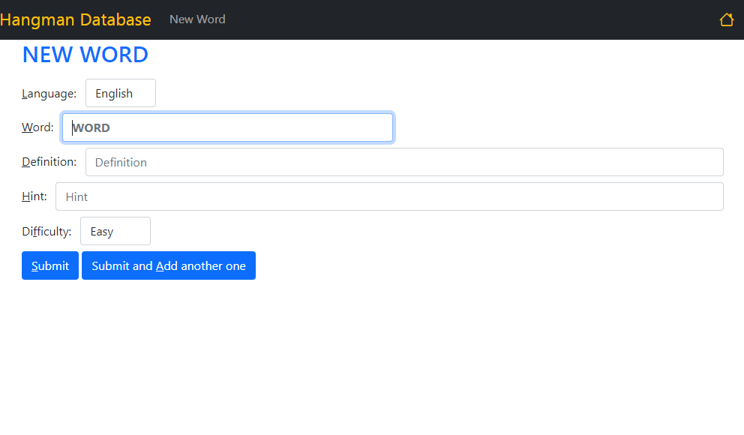Expand the Difficulty dropdown showing Easy

115,231
